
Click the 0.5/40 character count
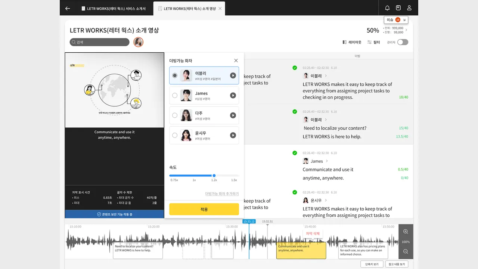coord(403,170)
